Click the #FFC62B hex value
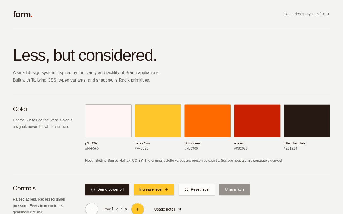The width and height of the screenshot is (343, 214). pos(141,149)
